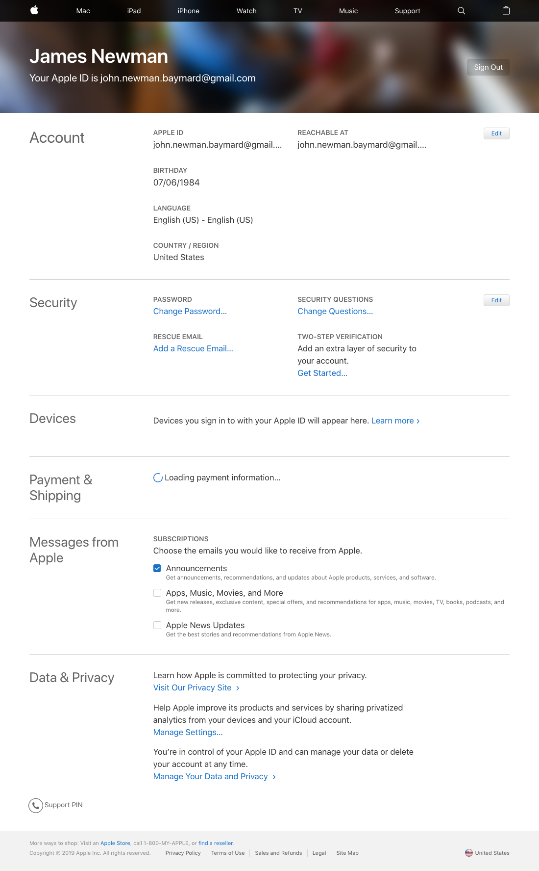Image resolution: width=539 pixels, height=871 pixels.
Task: Open Manage Your Data and Privacy
Action: tap(210, 776)
